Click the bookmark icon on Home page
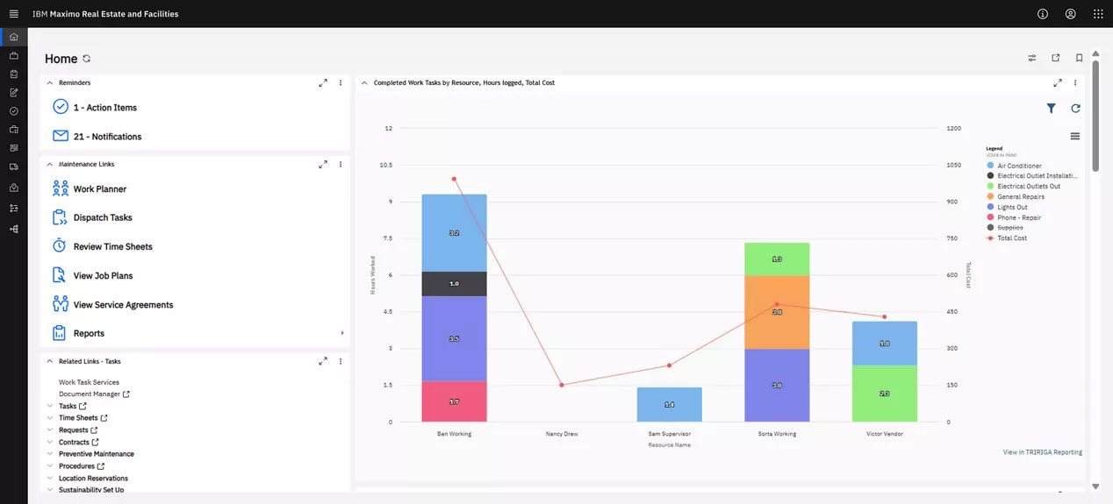 pos(1079,59)
